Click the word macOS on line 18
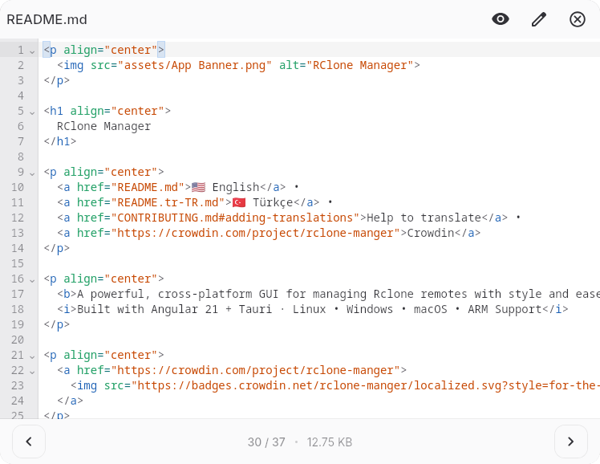Image resolution: width=600 pixels, height=464 pixels. coord(431,309)
